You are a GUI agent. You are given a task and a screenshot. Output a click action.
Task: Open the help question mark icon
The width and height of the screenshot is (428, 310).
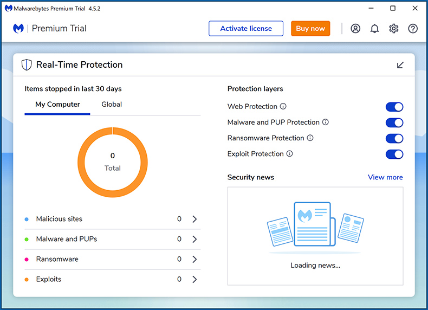413,28
